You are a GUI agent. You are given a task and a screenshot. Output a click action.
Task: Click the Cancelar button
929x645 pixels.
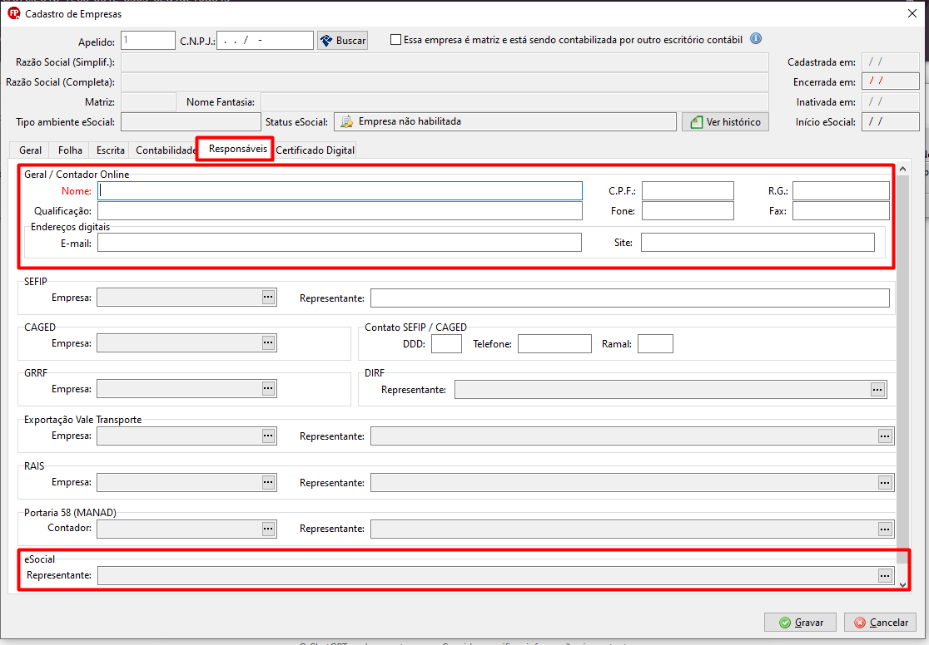[x=881, y=623]
